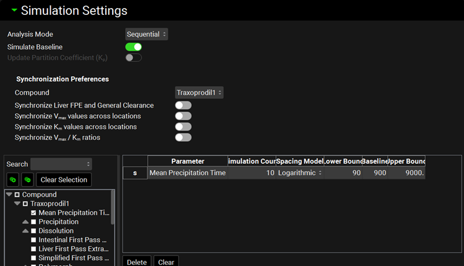Enable Synchronize Liver FPE and General Clearance
The image size is (464, 266).
[183, 106]
